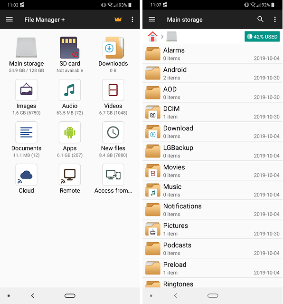Open the overflow menu in Main storage
Image resolution: width=283 pixels, height=304 pixels.
[x=274, y=20]
